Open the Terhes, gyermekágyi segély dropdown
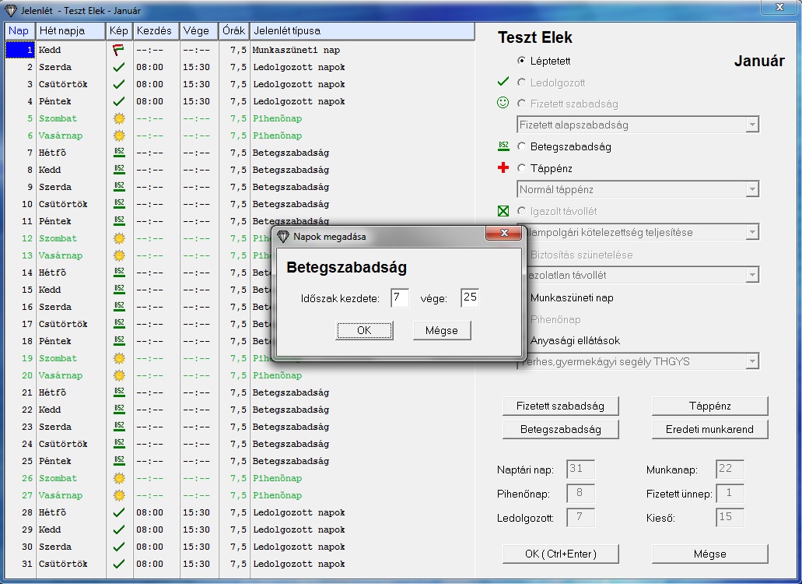Image resolution: width=802 pixels, height=584 pixels. click(x=751, y=361)
